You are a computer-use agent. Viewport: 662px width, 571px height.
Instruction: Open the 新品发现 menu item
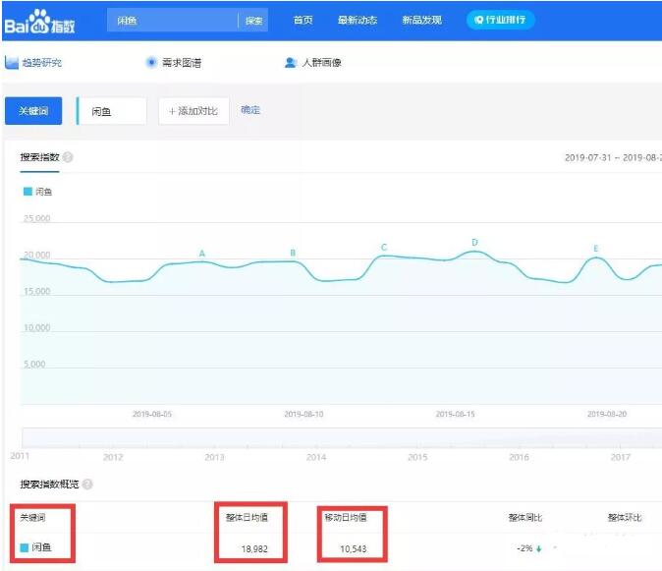pos(421,20)
